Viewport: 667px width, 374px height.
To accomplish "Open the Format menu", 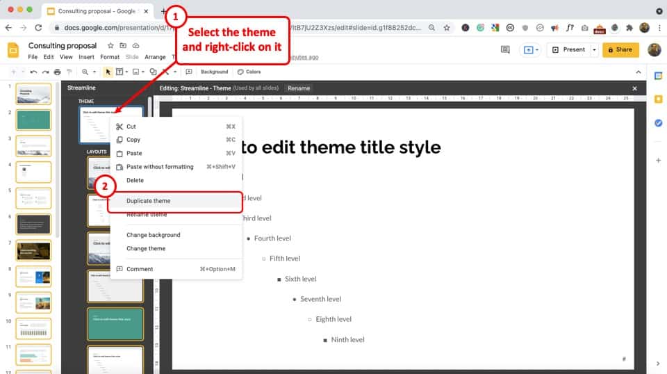I will point(110,57).
